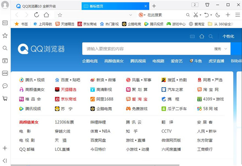Click the QQ浏览器 logo
The image size is (242, 166).
[41, 49]
